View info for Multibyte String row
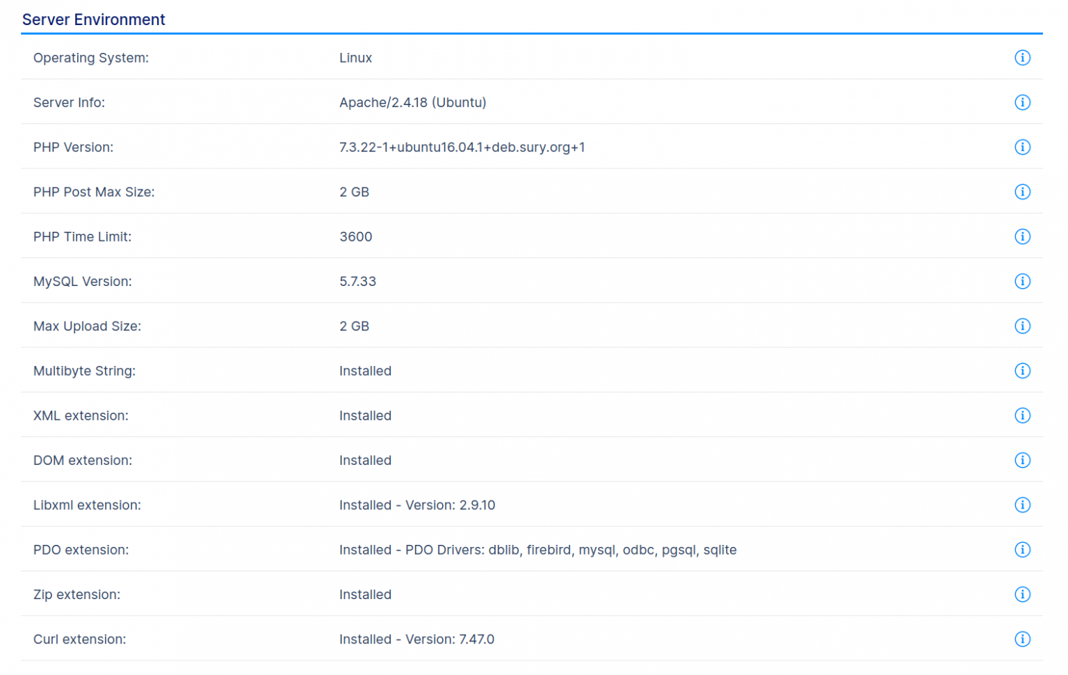The width and height of the screenshot is (1068, 675). click(x=1023, y=371)
